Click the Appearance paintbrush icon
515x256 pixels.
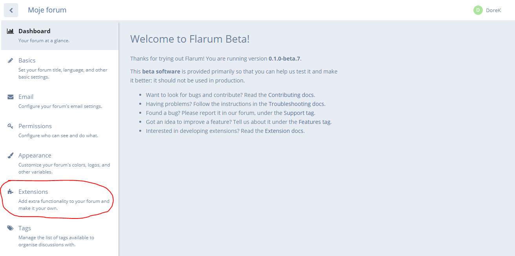(11, 156)
